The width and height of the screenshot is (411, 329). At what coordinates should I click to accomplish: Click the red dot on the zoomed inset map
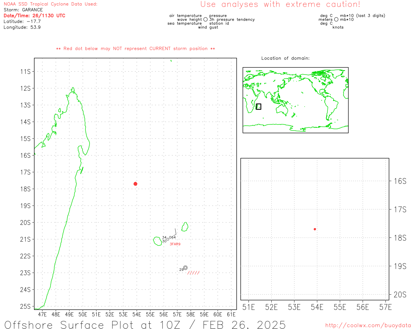[315, 229]
